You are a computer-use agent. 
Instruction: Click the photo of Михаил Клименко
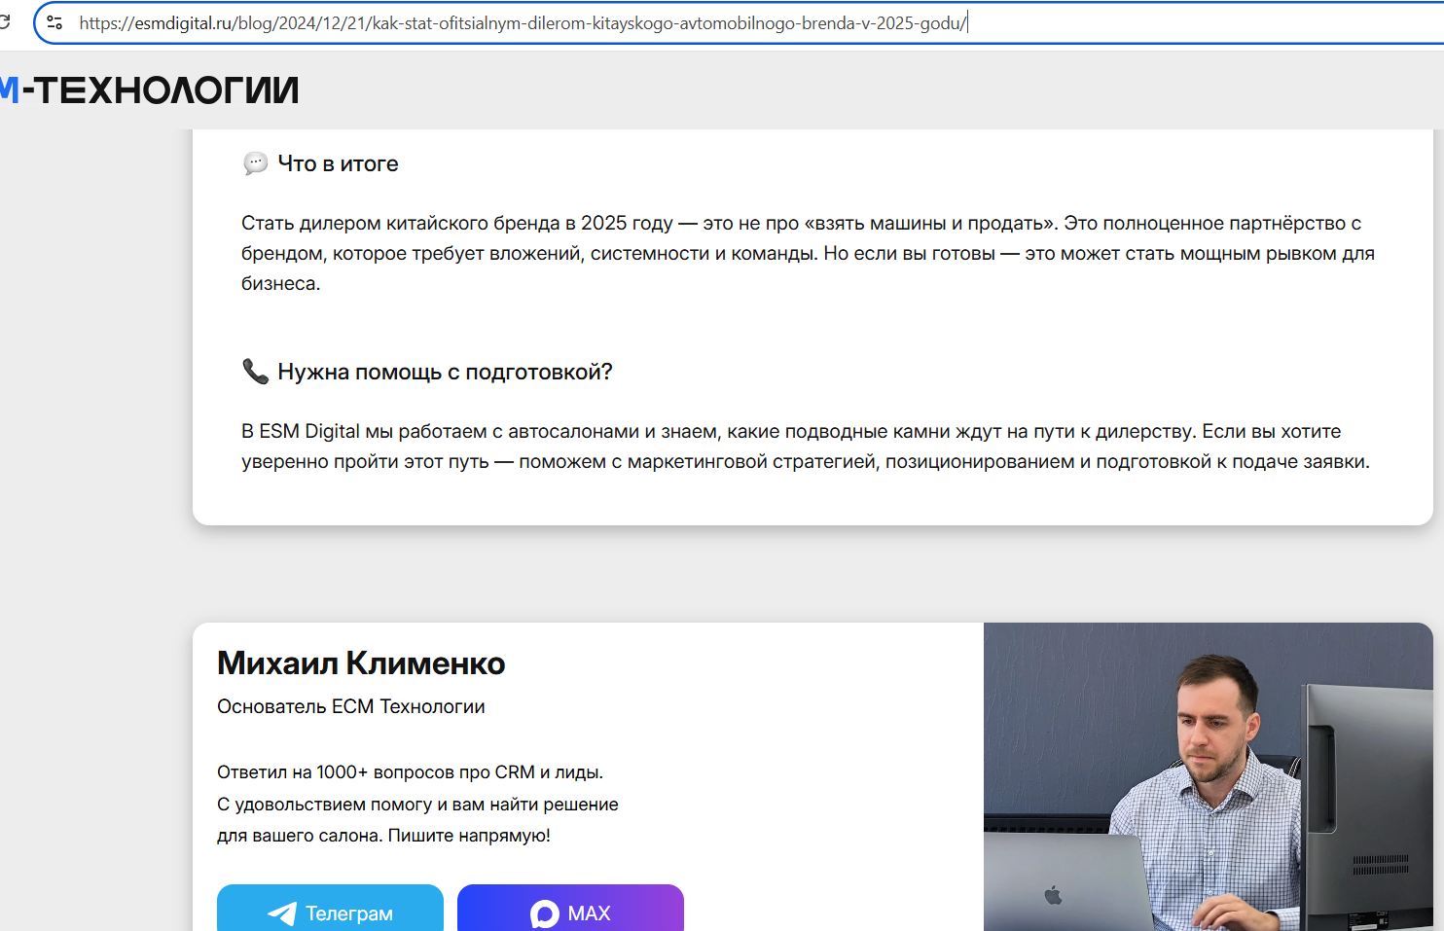tap(1207, 773)
